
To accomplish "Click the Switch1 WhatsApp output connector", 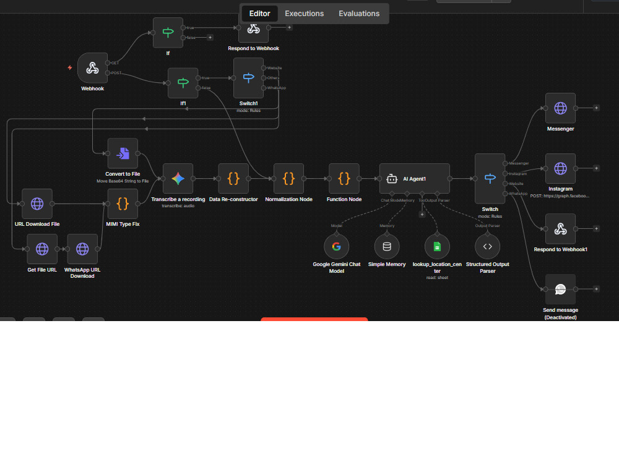I will [x=263, y=88].
